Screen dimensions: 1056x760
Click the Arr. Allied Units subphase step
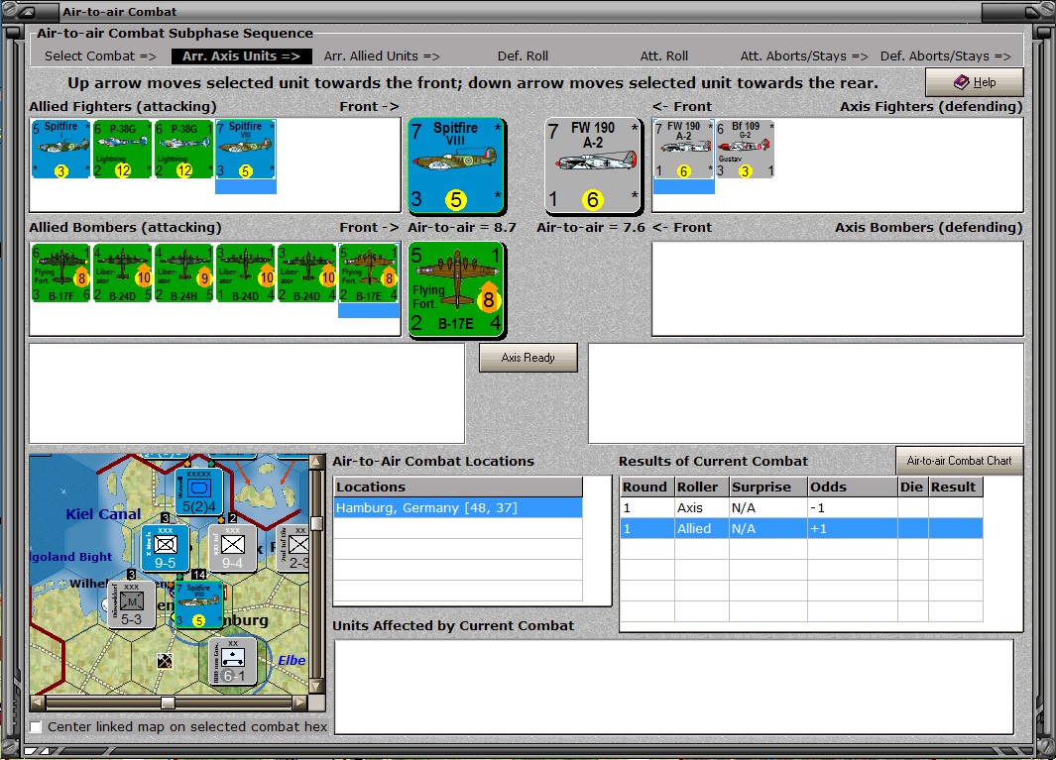pos(382,56)
